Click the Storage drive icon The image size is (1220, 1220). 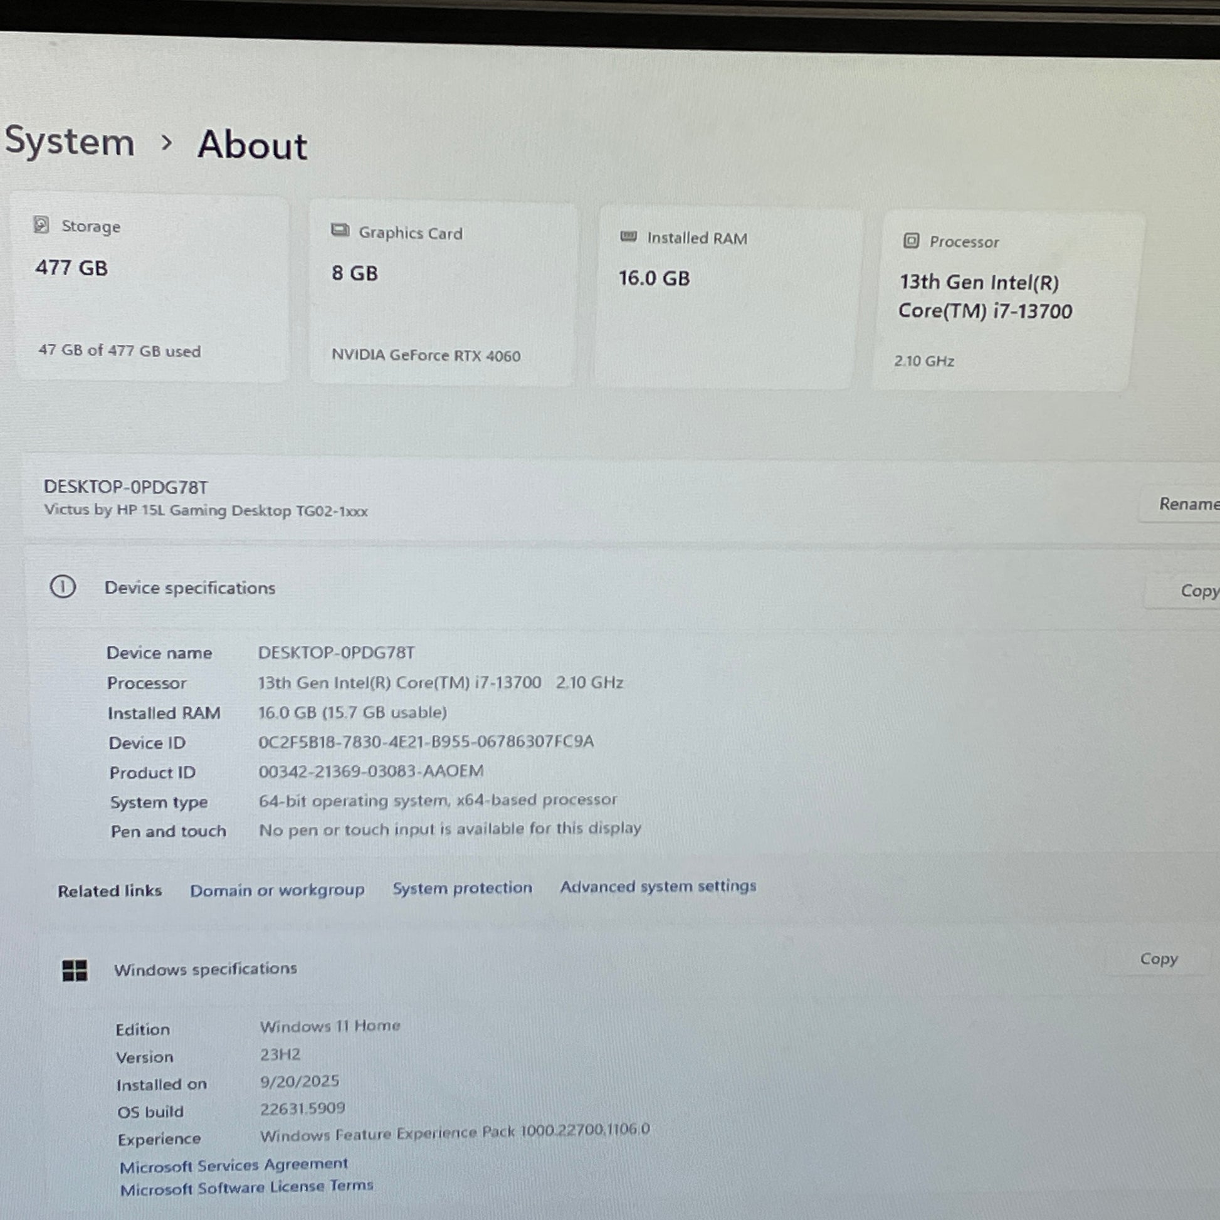pyautogui.click(x=41, y=224)
